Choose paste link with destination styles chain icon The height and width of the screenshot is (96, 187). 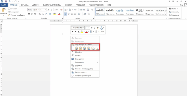pyautogui.click(x=89, y=48)
